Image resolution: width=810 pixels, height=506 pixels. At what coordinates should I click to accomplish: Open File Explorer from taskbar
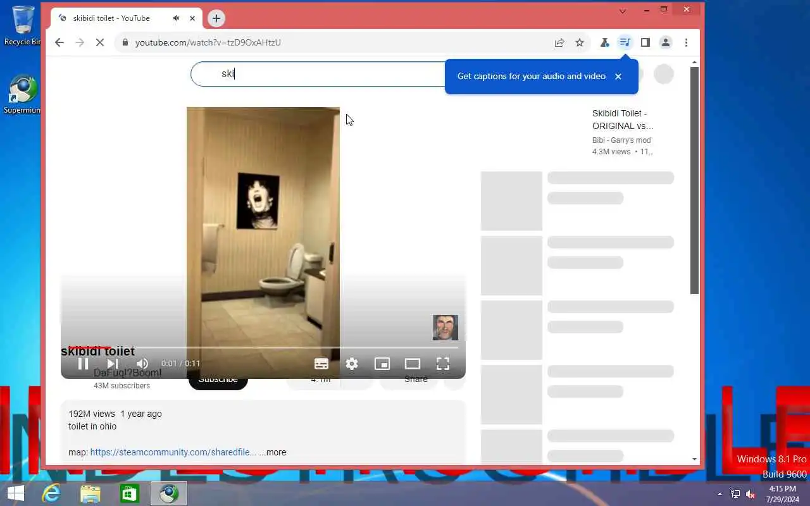(90, 493)
